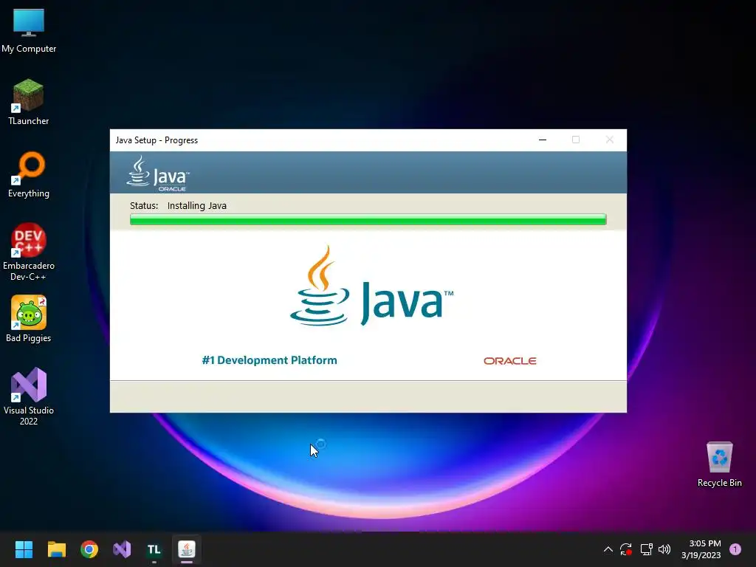
Task: Open the Windows Start menu
Action: [24, 549]
